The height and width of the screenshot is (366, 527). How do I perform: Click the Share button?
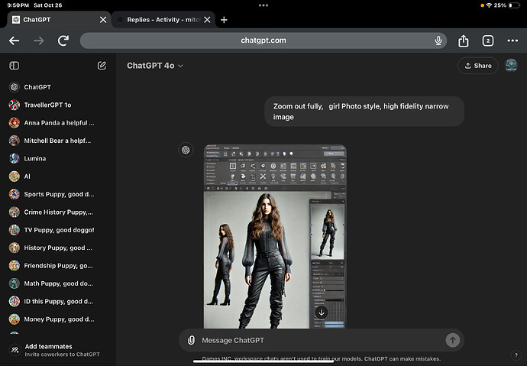pyautogui.click(x=477, y=66)
